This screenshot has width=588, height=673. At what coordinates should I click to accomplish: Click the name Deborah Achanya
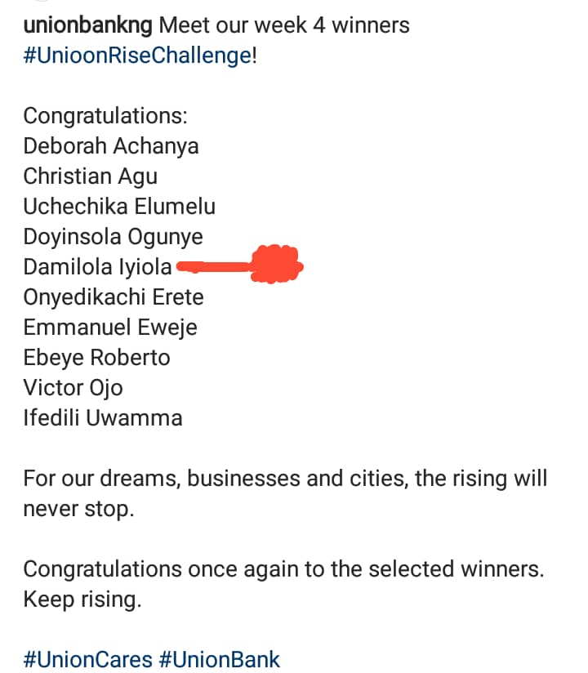pyautogui.click(x=111, y=146)
